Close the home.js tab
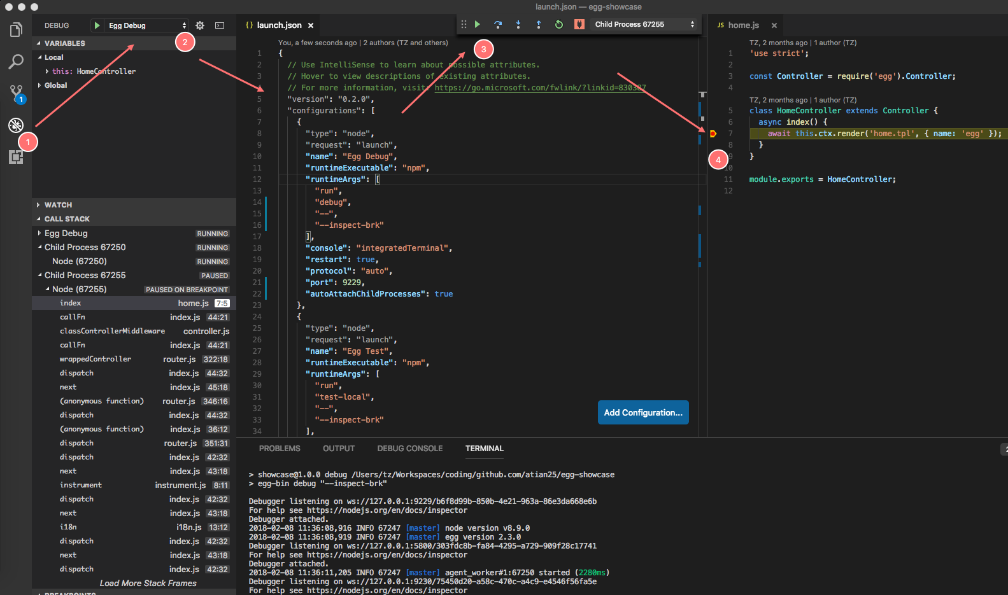Image resolution: width=1008 pixels, height=595 pixels. point(774,25)
